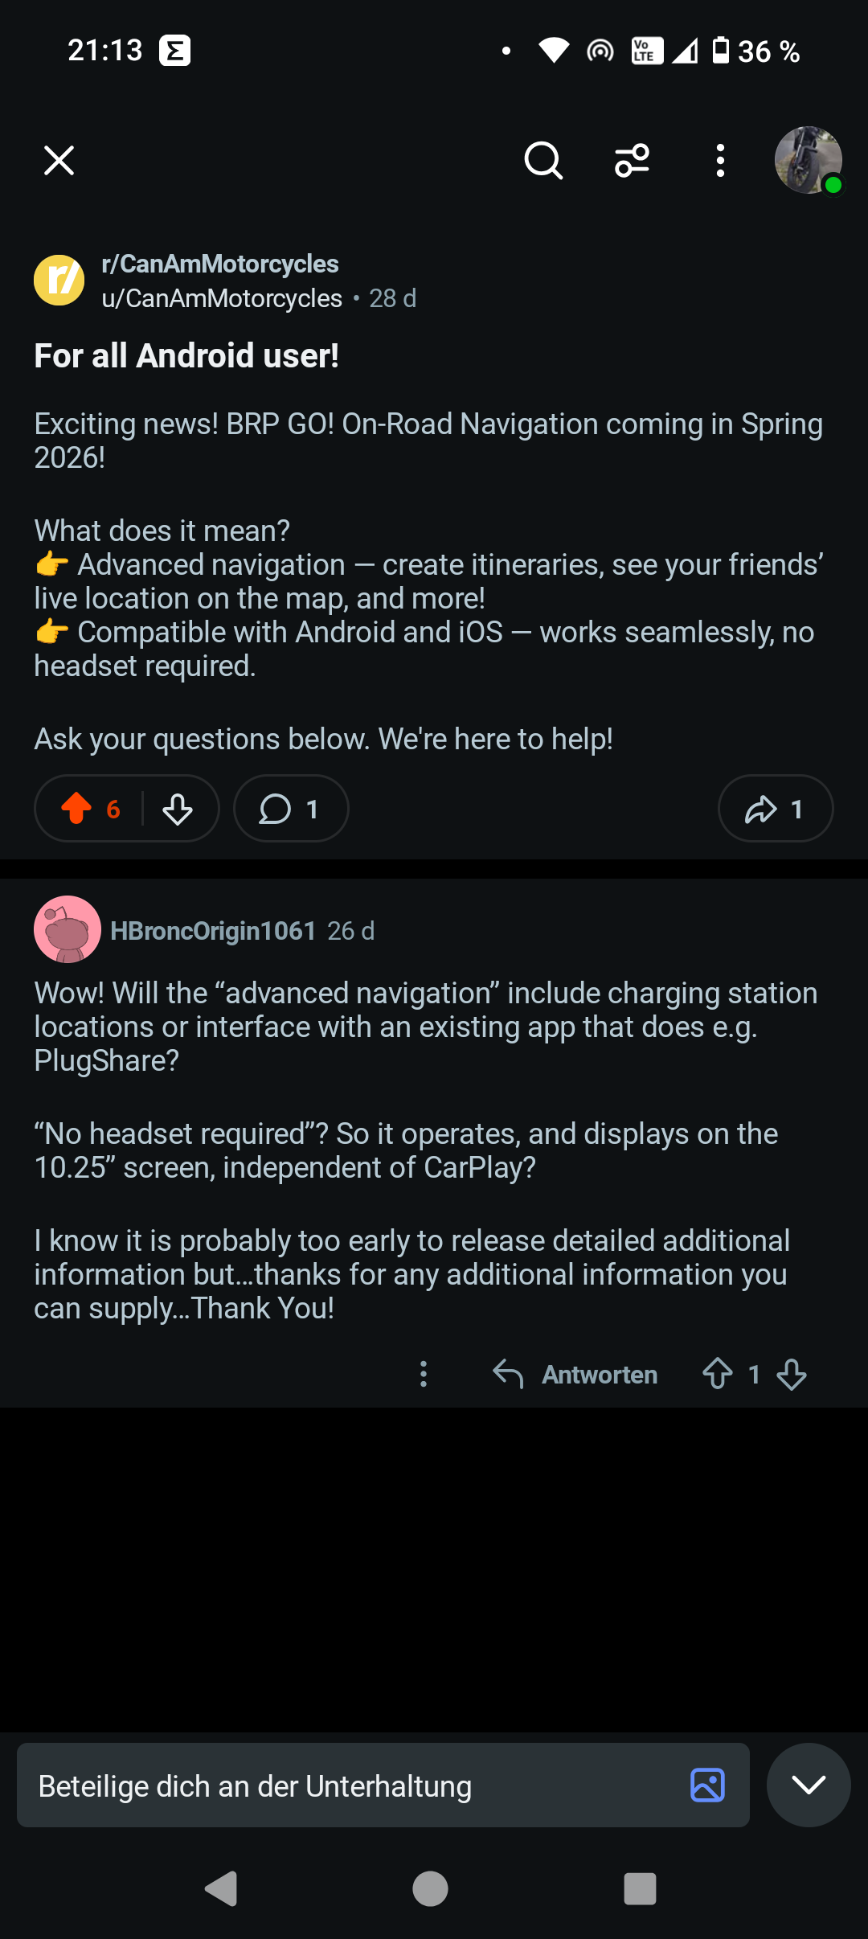868x1939 pixels.
Task: Downvote HBroncOrigin1061's comment
Action: (x=792, y=1374)
